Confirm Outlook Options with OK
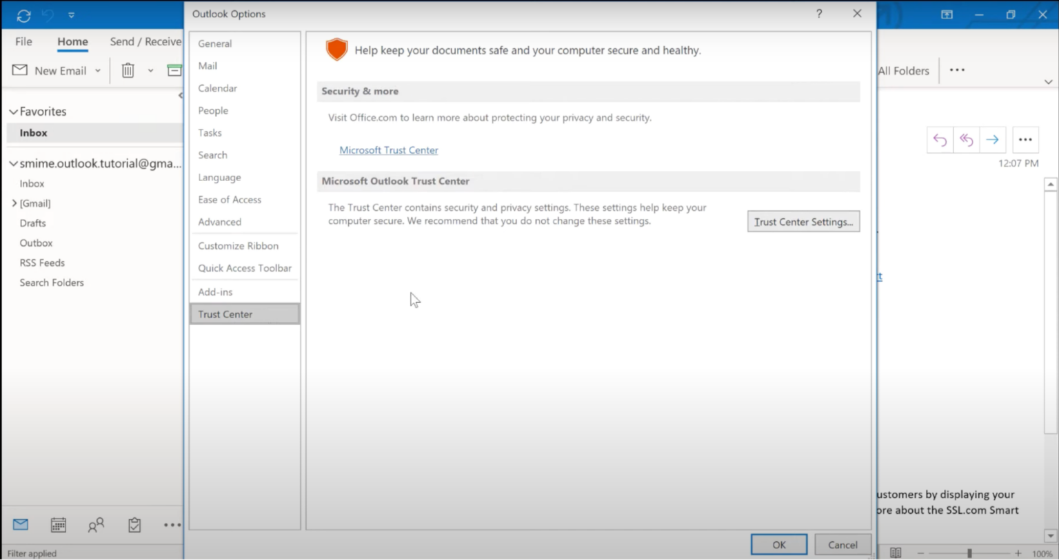1059x560 pixels. (x=778, y=544)
